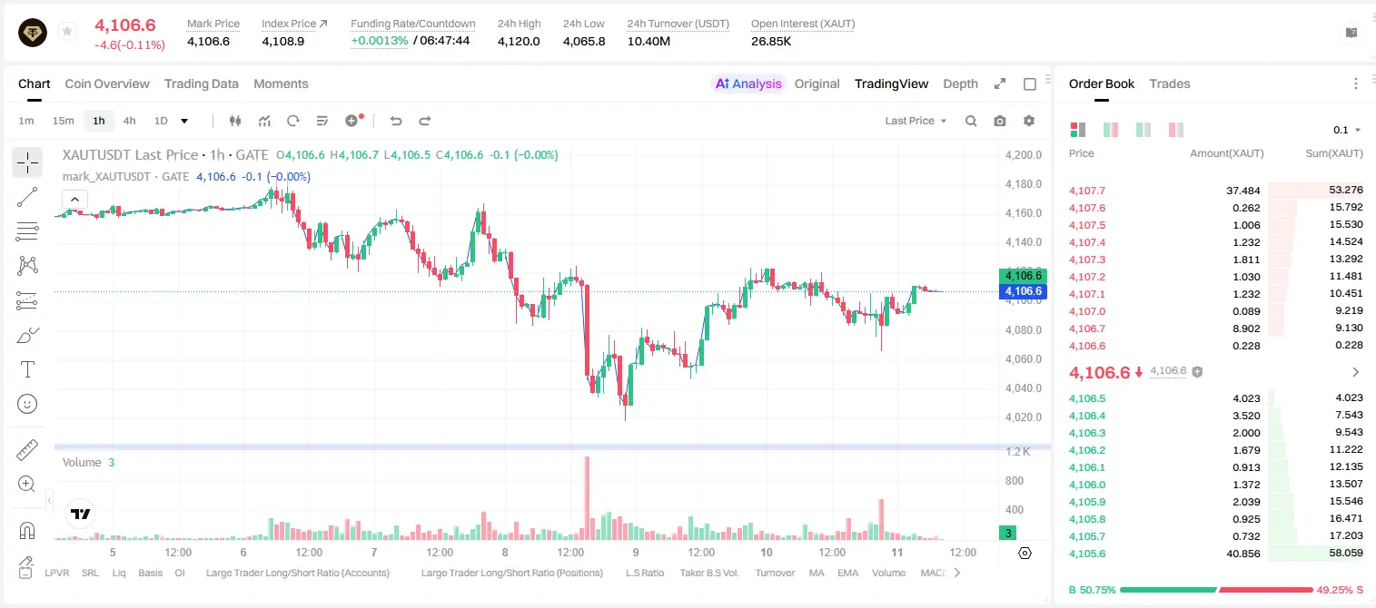This screenshot has height=608, width=1376.
Task: Open the 0.1 price grouping dropdown
Action: 1347,130
